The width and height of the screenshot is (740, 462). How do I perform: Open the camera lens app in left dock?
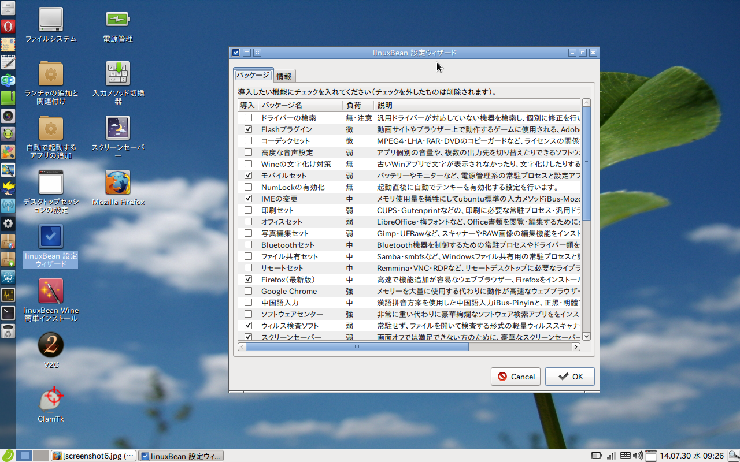pos(8,115)
